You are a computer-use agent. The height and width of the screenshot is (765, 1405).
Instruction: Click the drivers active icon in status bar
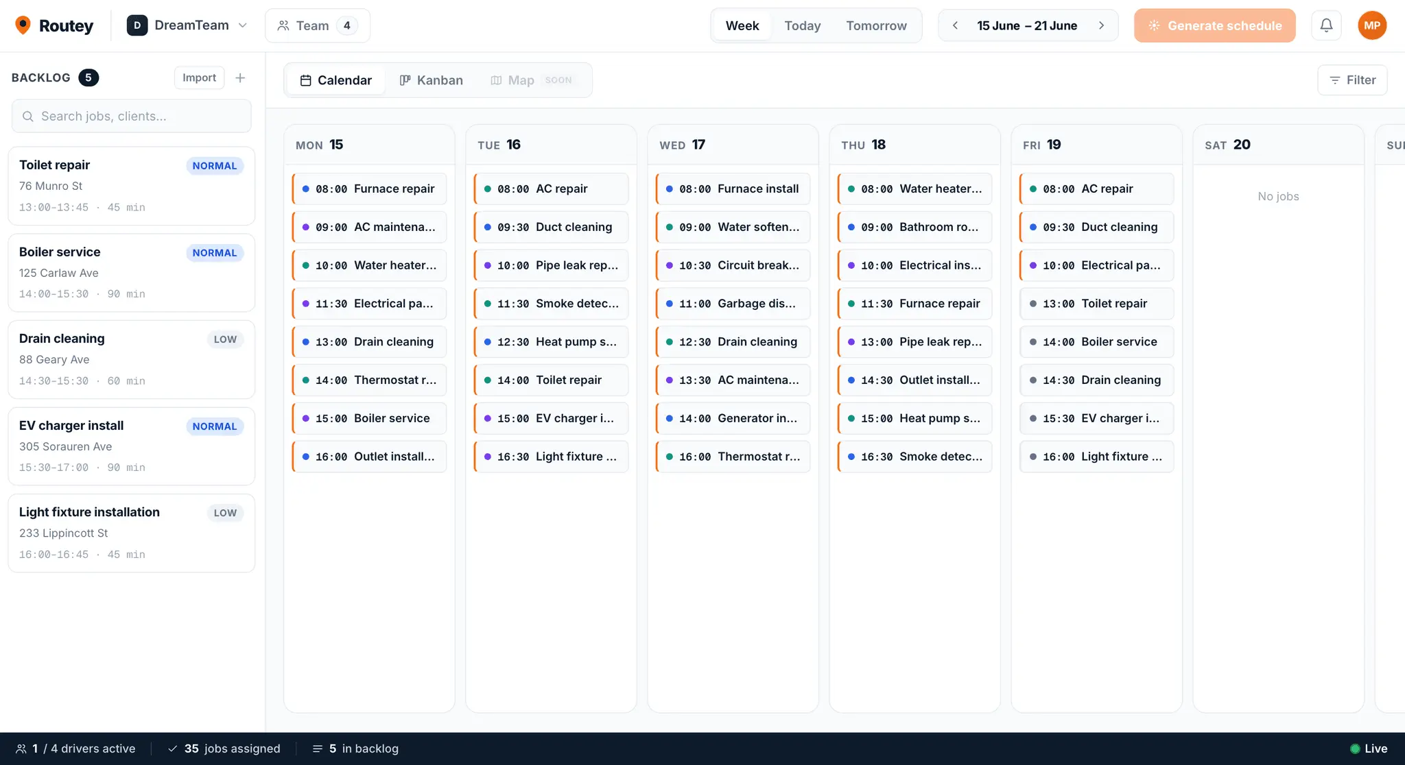(21, 749)
